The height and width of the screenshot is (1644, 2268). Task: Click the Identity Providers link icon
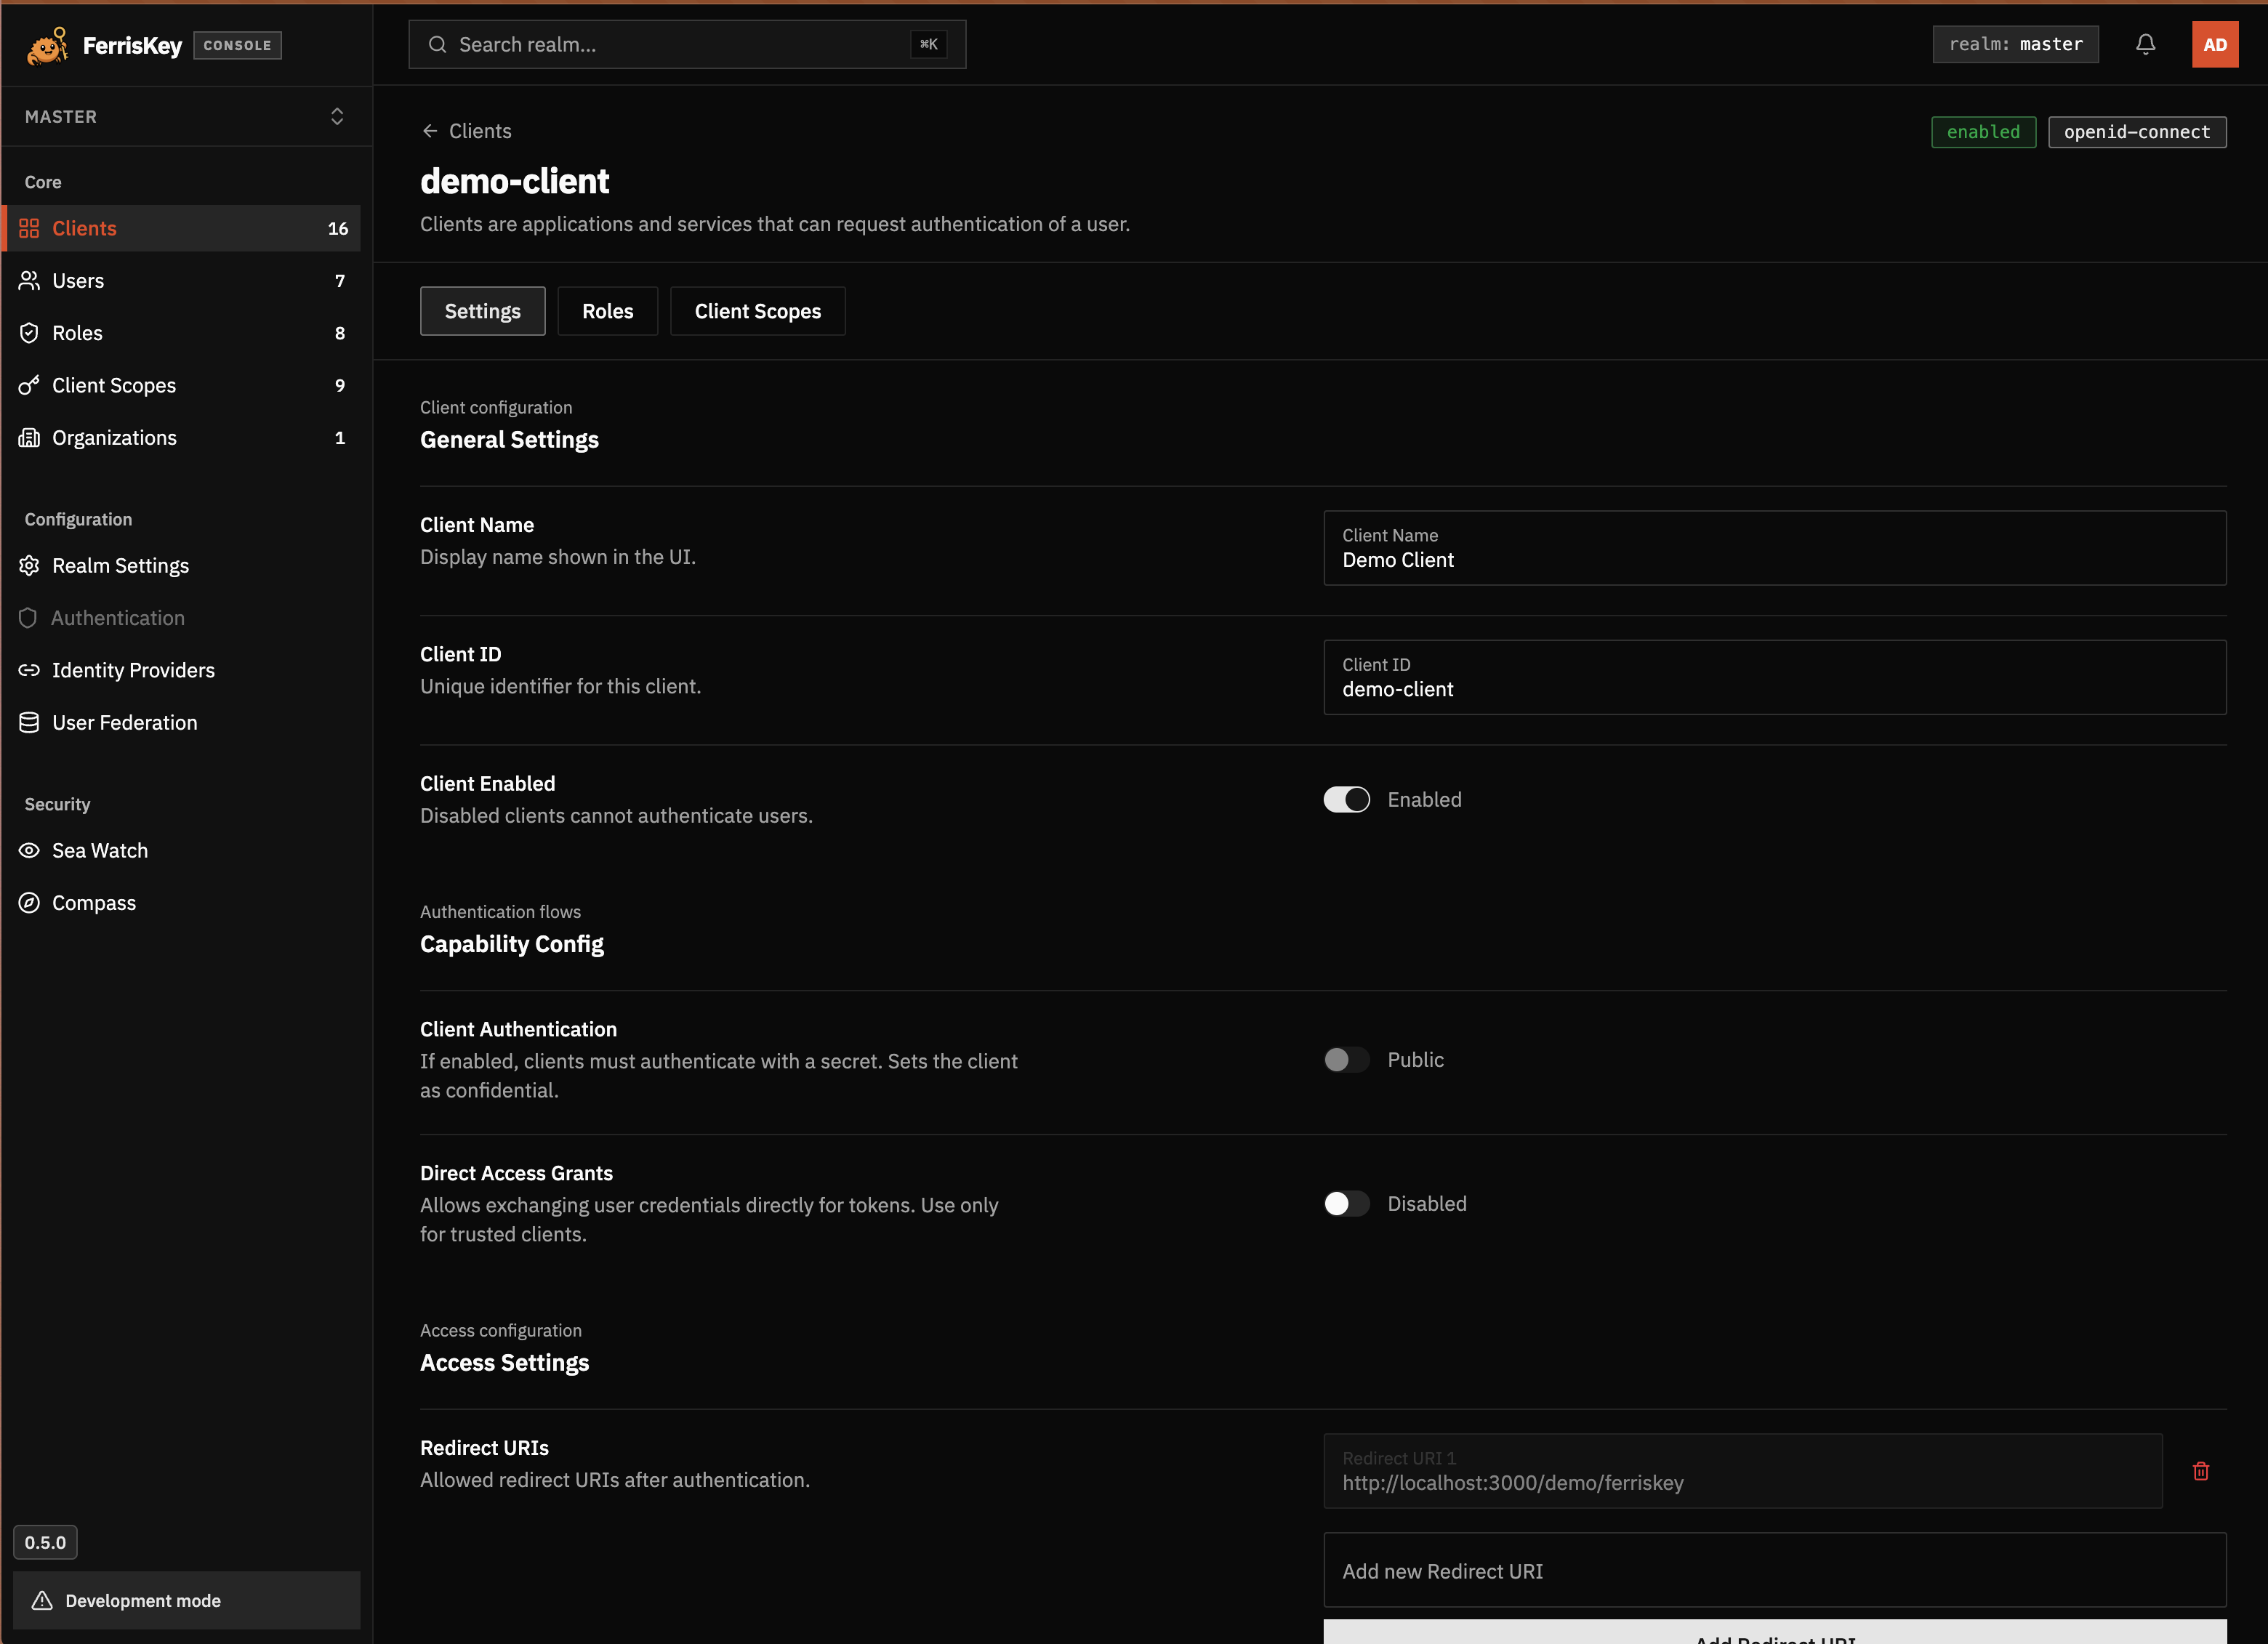coord(29,670)
